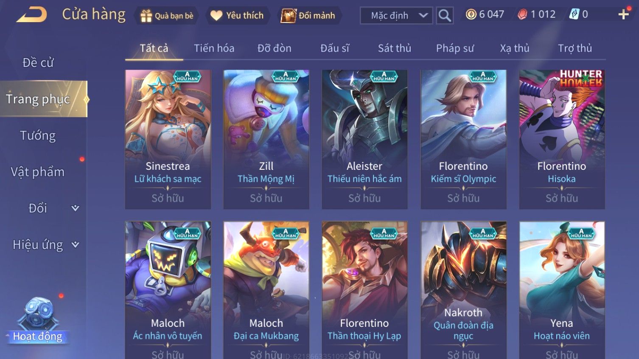639x359 pixels.
Task: Open Vật phẩm in the sidebar
Action: (x=38, y=172)
